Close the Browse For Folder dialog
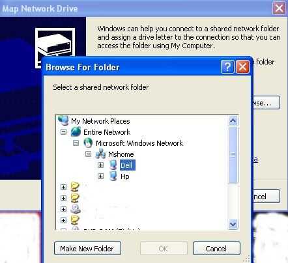The image size is (288, 263). [x=242, y=67]
